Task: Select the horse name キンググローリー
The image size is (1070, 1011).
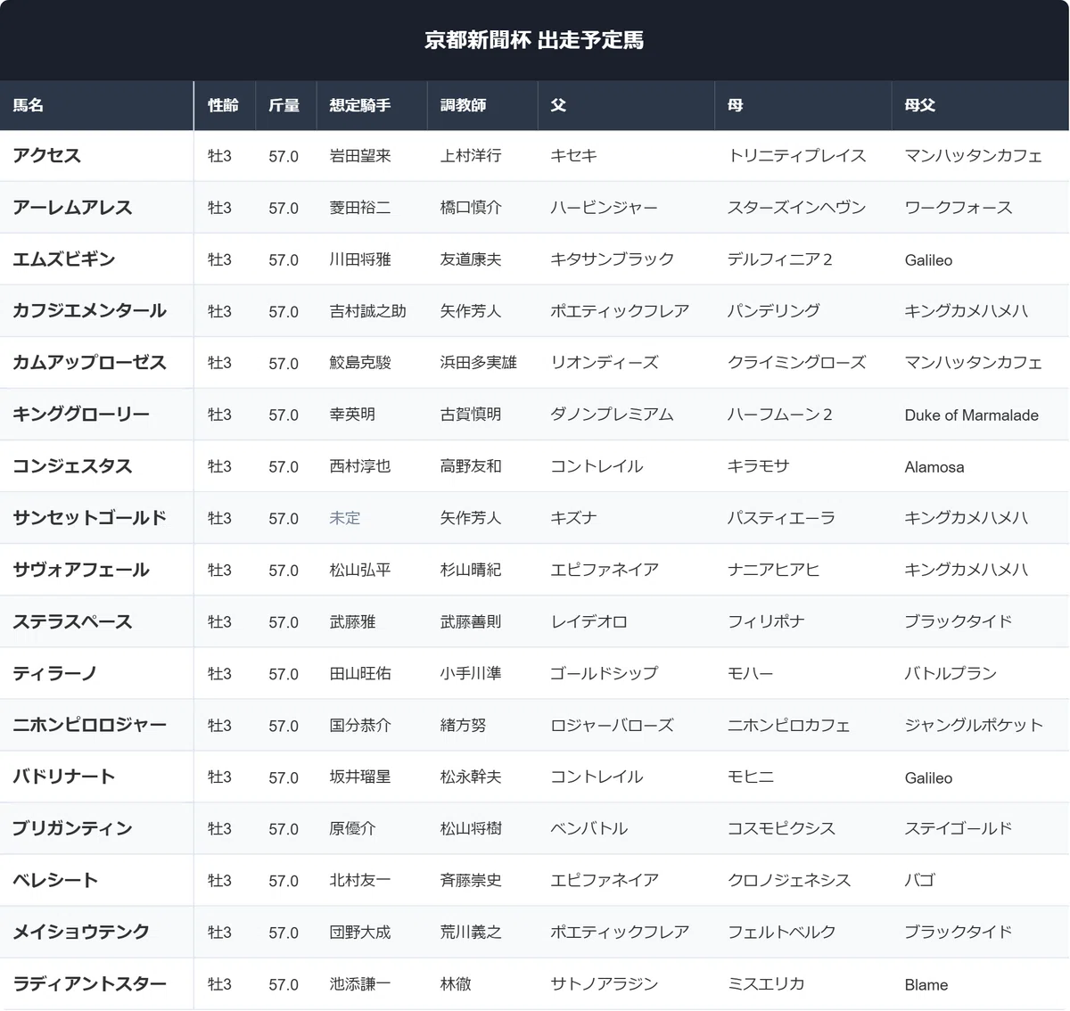Action: (81, 414)
